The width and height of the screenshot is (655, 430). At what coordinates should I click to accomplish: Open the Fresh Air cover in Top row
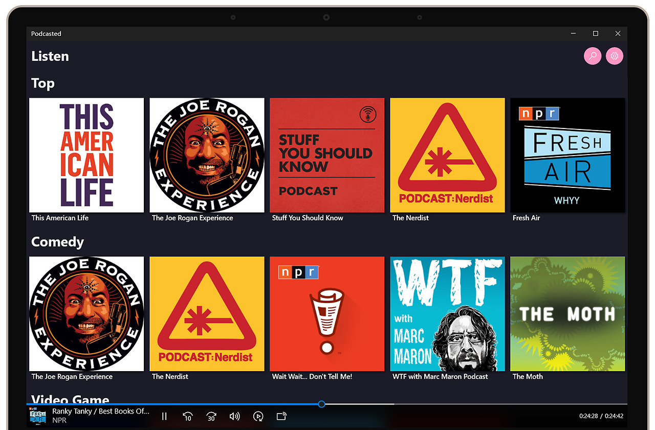(x=567, y=155)
